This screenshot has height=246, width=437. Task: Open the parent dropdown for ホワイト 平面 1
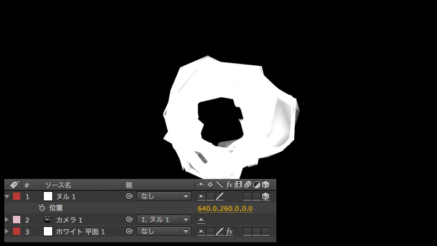[164, 231]
